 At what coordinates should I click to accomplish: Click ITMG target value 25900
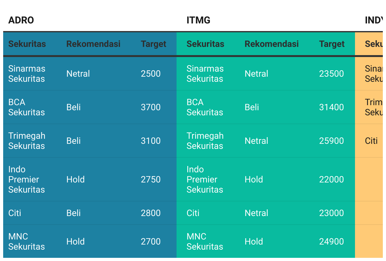332,141
